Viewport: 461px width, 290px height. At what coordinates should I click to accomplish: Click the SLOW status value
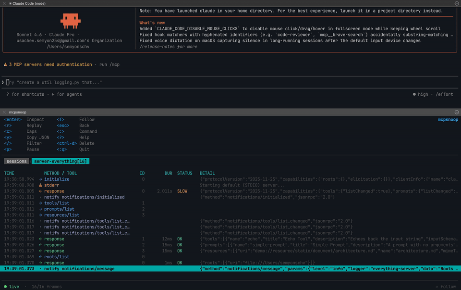point(182,191)
